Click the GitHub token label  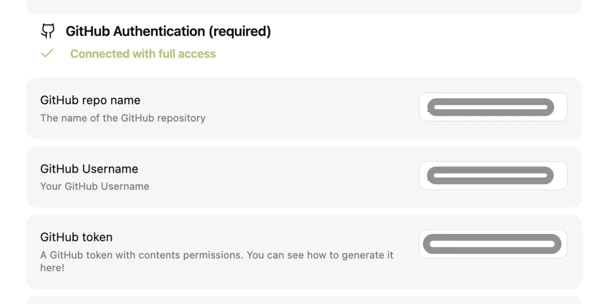click(76, 237)
